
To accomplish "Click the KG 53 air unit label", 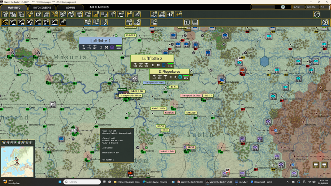I will (x=161, y=126).
